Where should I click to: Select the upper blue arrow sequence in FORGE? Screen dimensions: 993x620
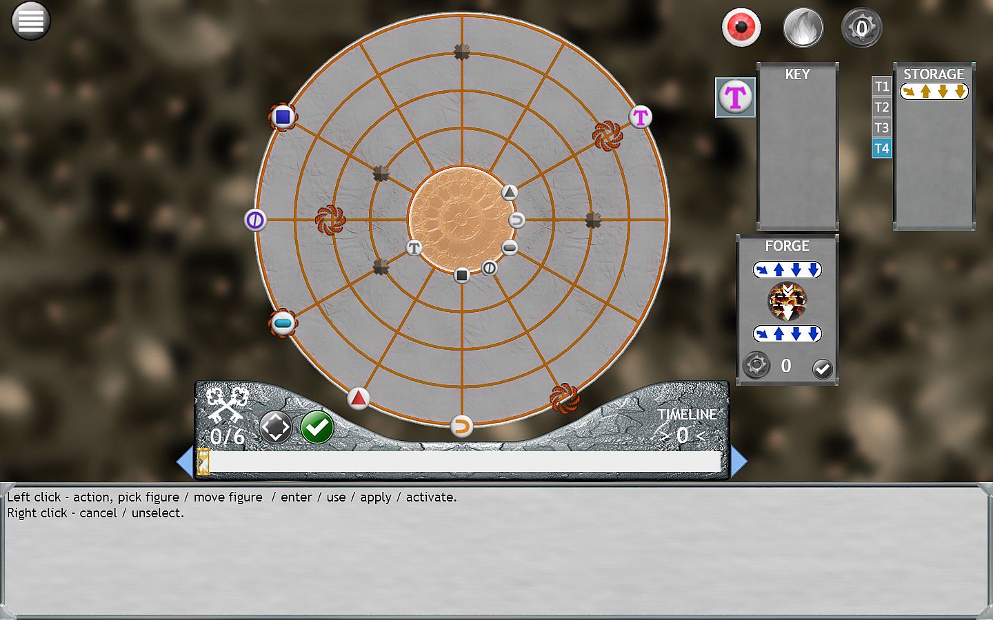click(787, 269)
